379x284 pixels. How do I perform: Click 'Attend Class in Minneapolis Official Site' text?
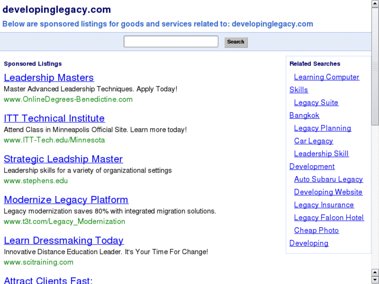[x=66, y=130]
